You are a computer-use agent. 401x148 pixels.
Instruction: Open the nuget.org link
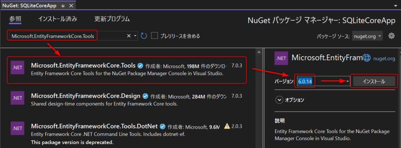tap(384, 59)
